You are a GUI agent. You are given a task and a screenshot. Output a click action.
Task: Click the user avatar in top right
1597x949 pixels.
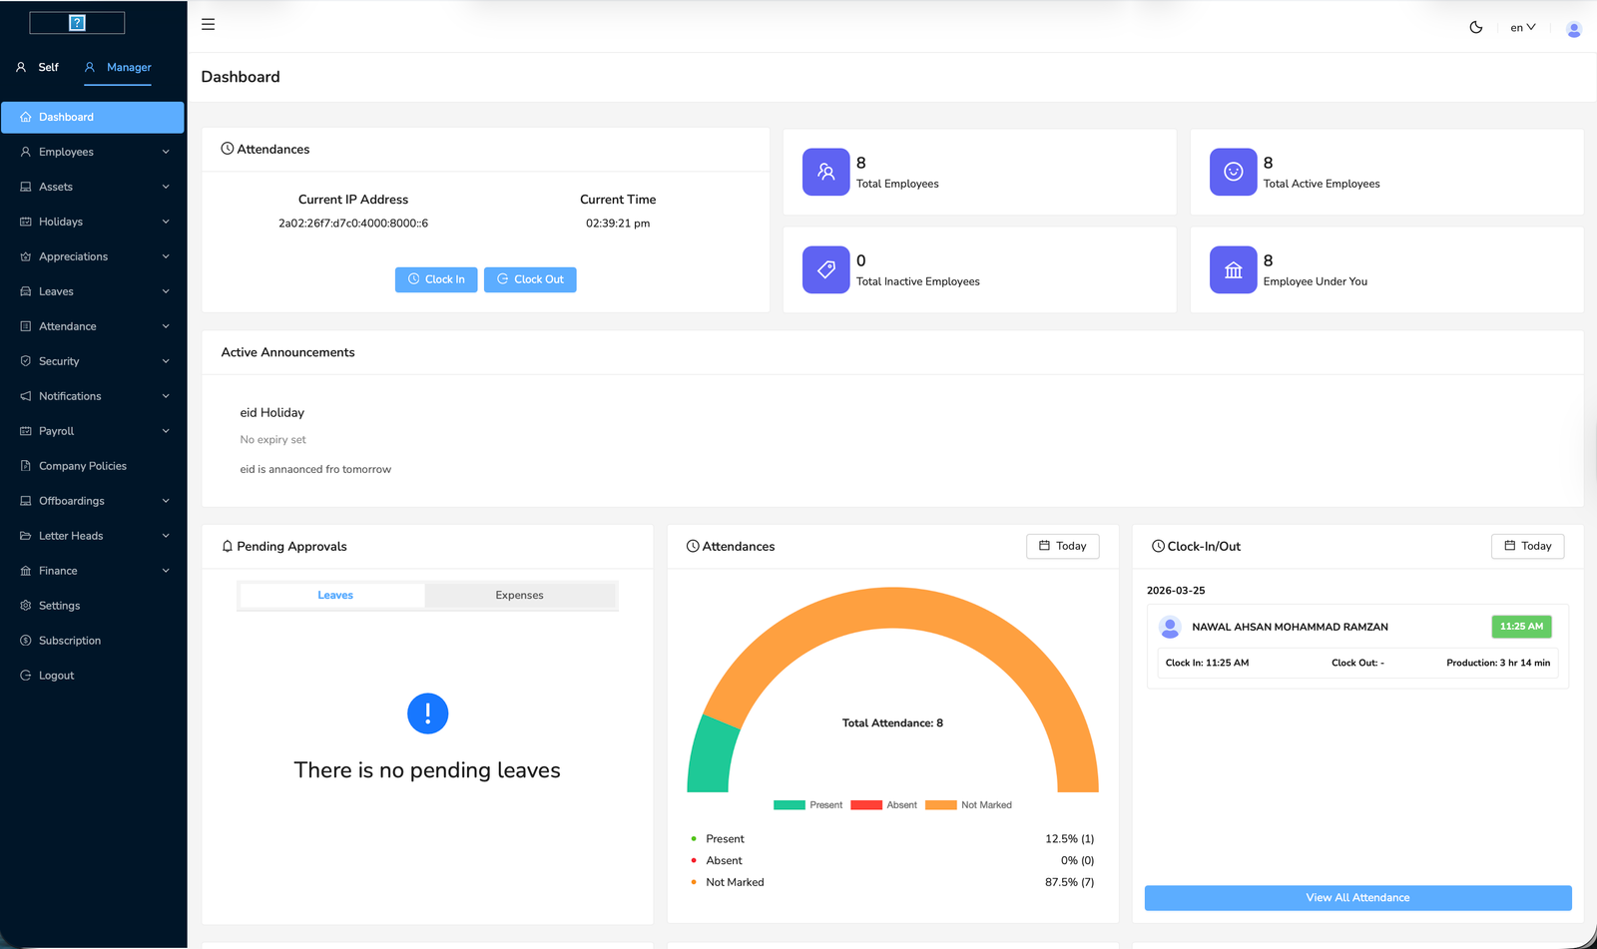click(1573, 29)
